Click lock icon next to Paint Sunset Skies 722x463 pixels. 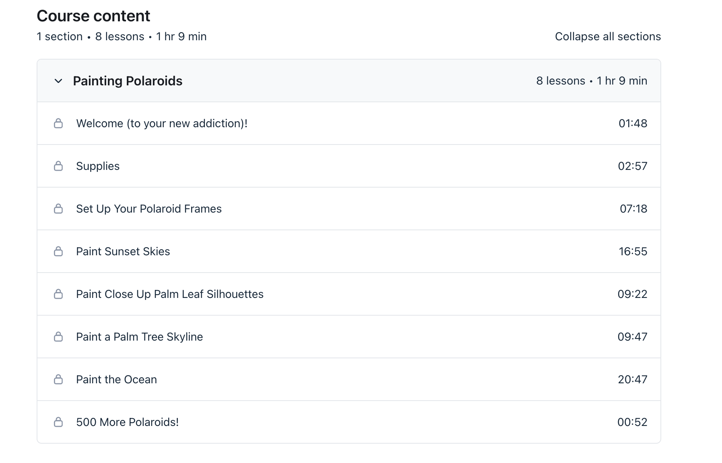point(58,251)
